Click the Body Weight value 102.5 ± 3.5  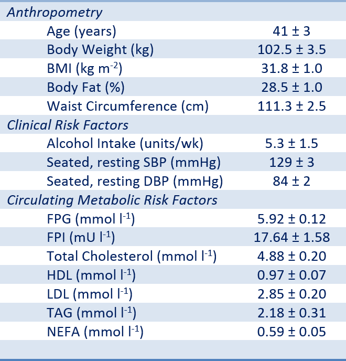291,50
